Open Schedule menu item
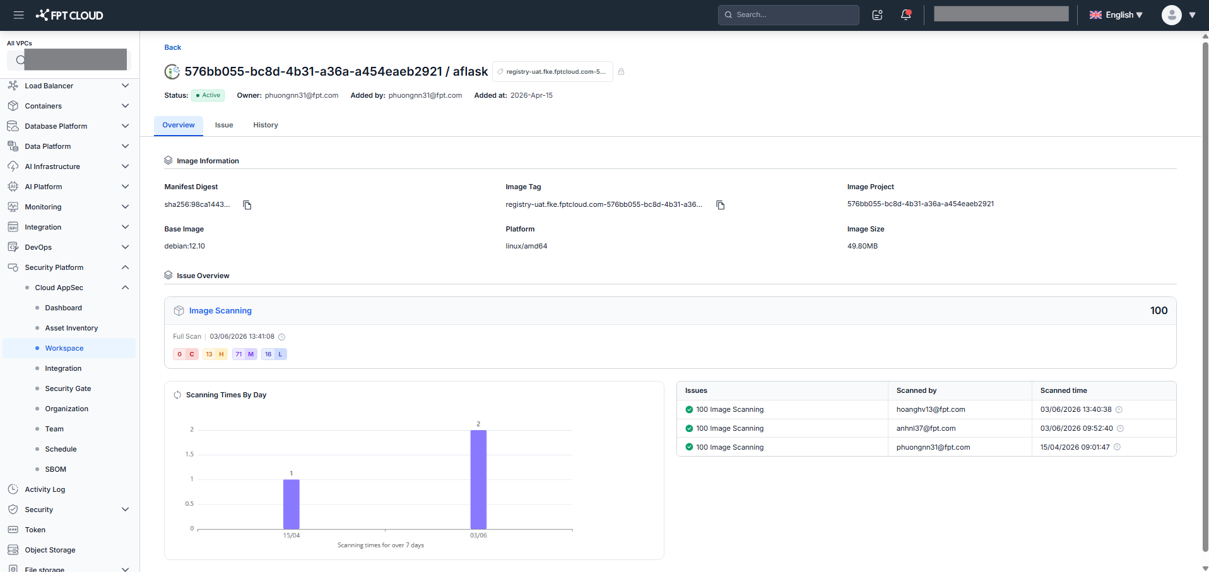The image size is (1209, 572). click(61, 449)
